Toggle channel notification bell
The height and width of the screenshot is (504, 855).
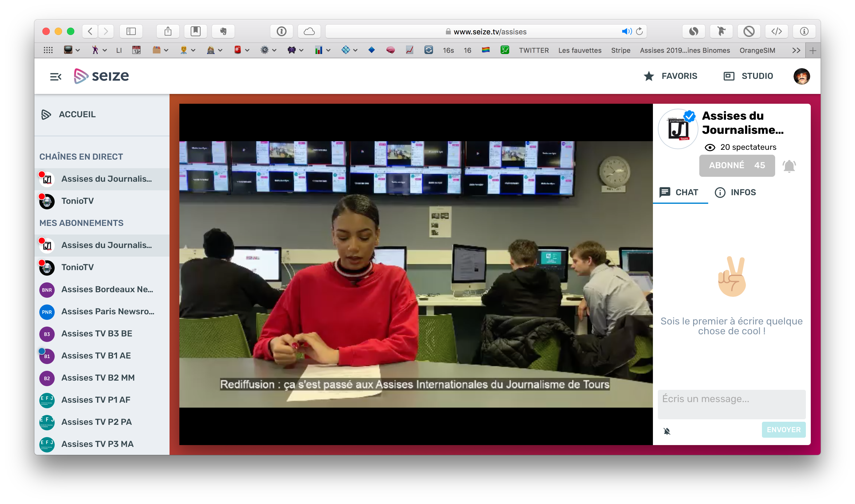(789, 166)
